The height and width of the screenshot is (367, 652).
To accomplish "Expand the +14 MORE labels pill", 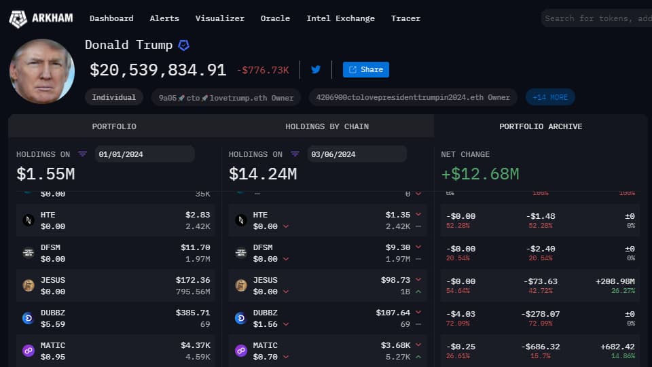I will point(550,97).
